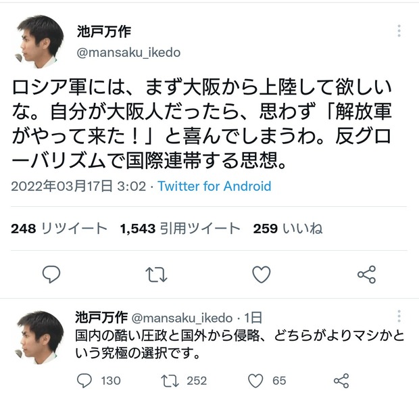Open more options menu on main tweet
Viewport: 419px width, 401px height.
[x=399, y=31]
